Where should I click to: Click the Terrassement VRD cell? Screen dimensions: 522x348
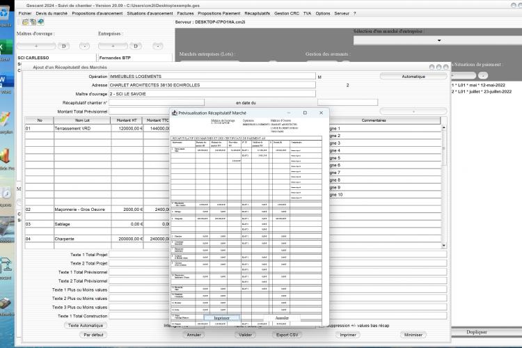point(82,128)
